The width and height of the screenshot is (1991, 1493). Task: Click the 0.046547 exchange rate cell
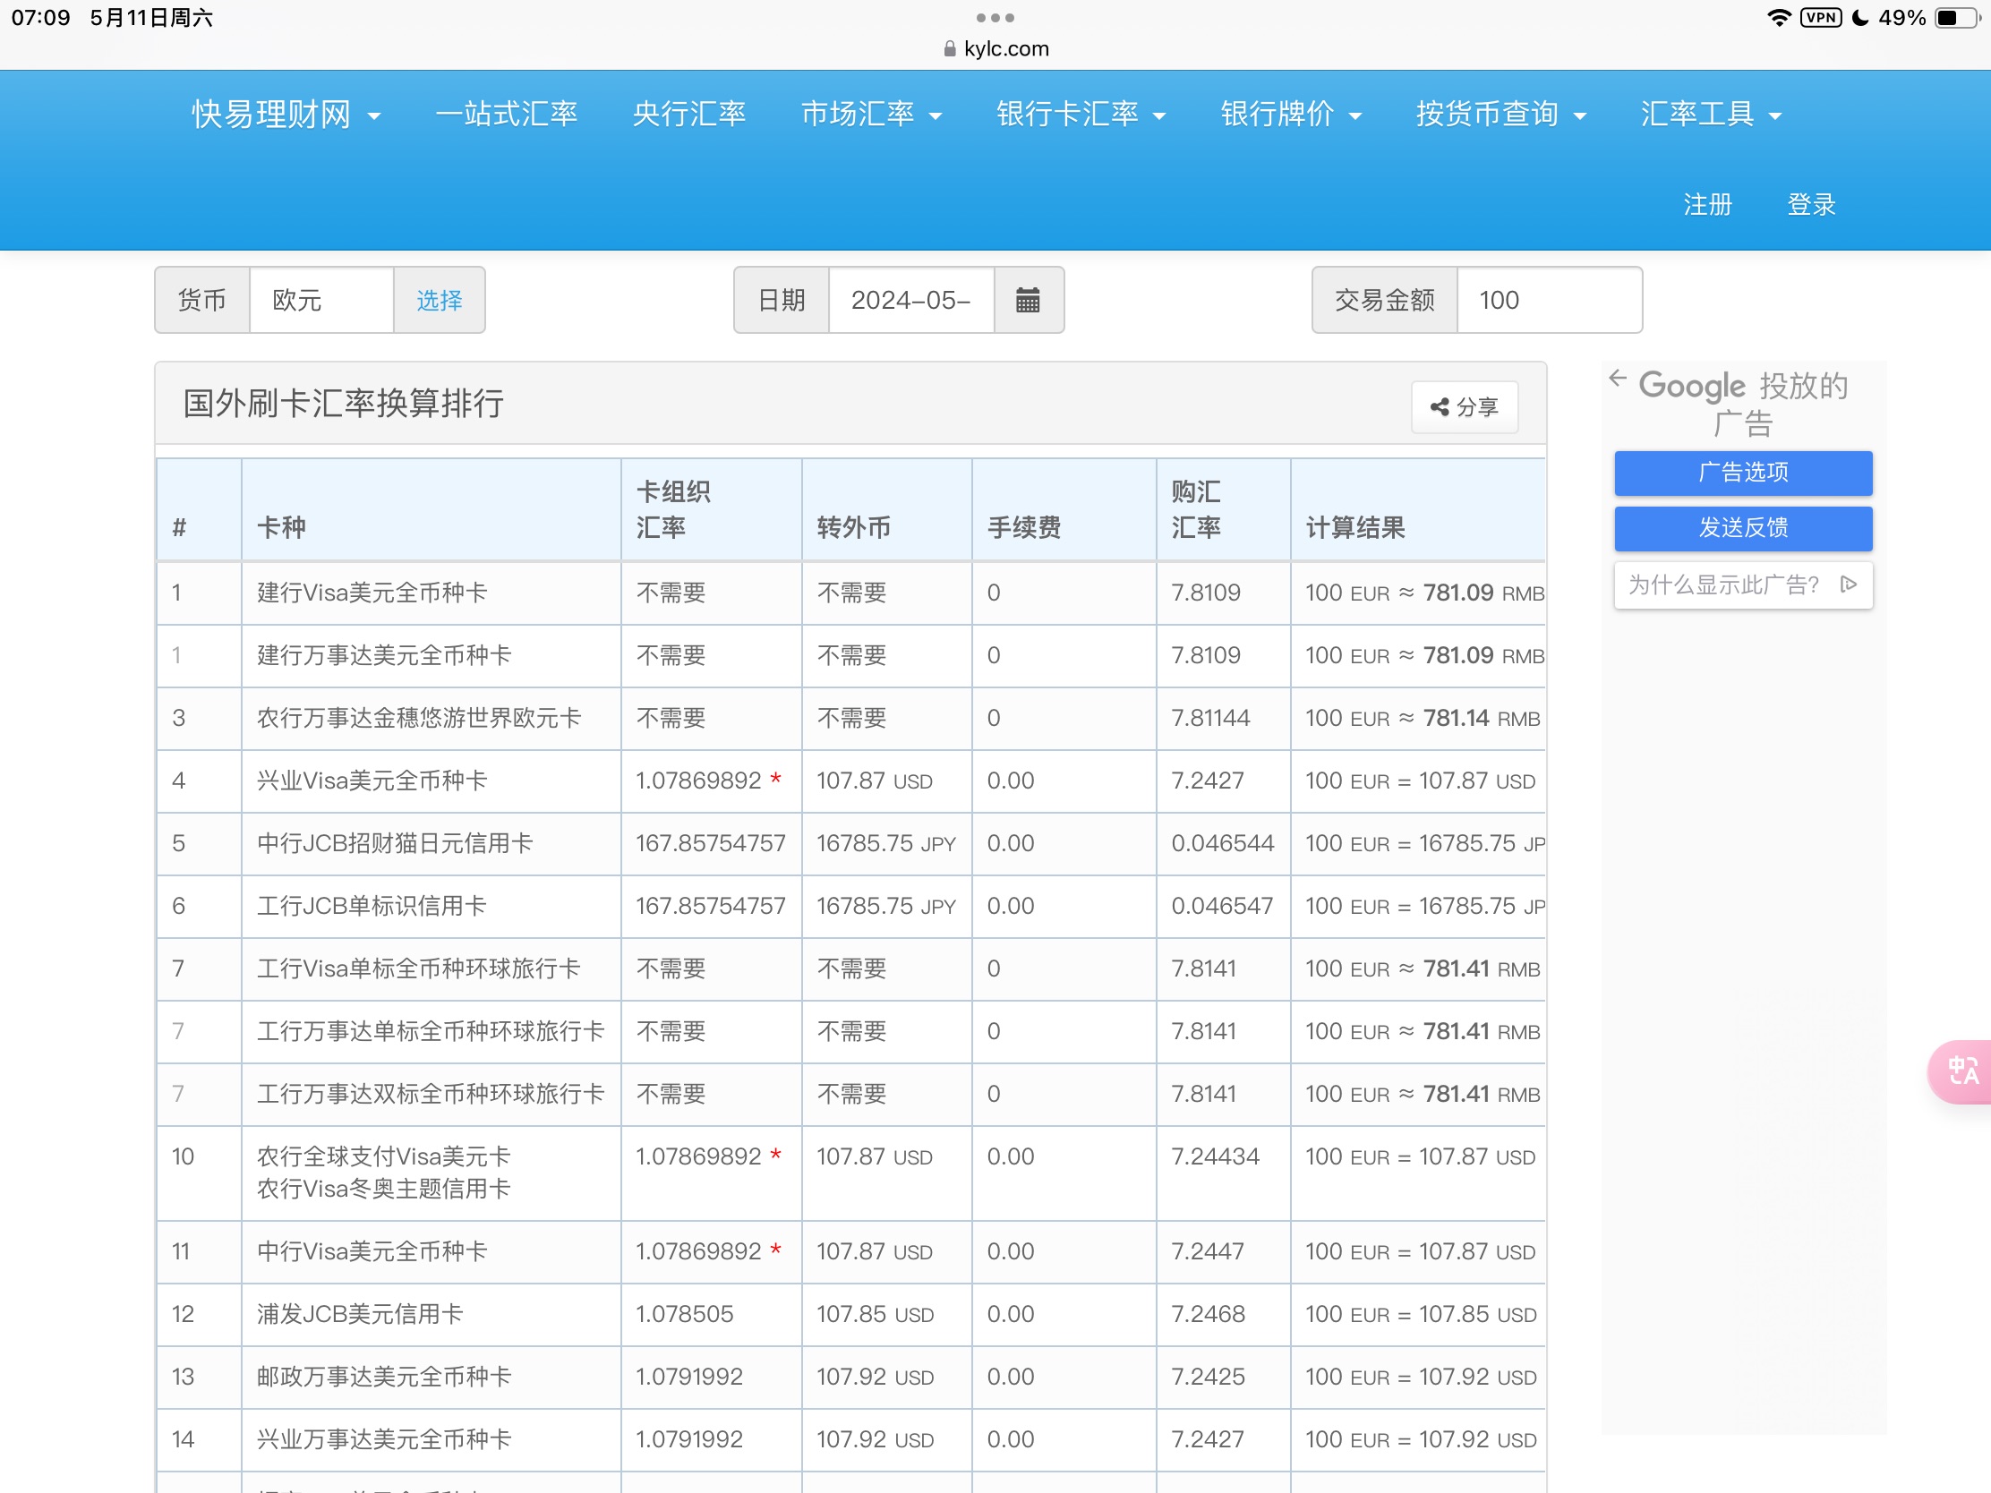tap(1222, 905)
